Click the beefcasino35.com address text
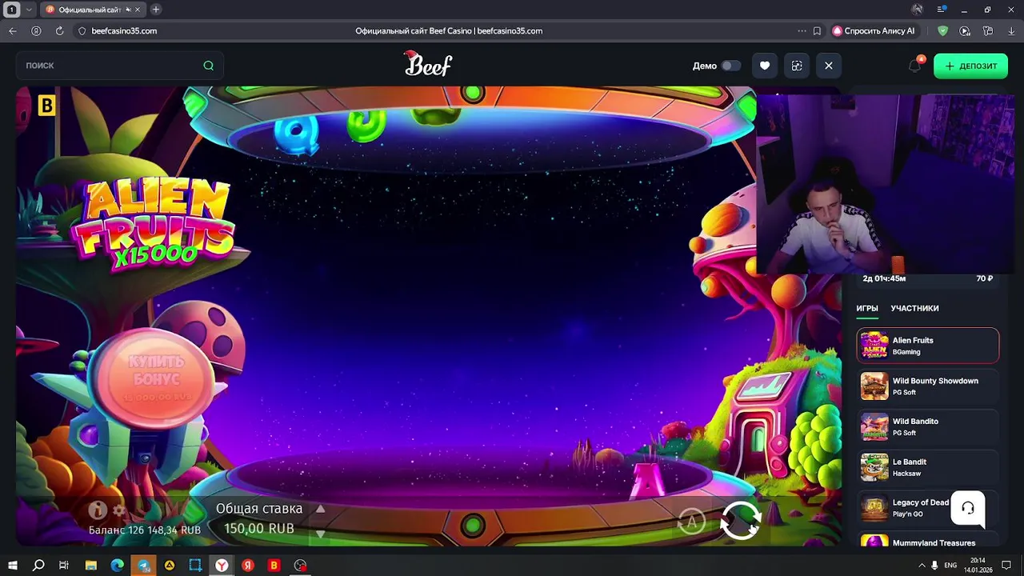 [x=124, y=31]
